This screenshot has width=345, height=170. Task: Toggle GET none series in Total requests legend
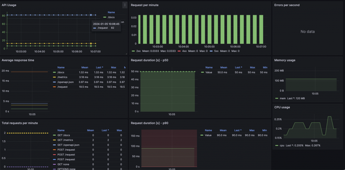[64, 164]
